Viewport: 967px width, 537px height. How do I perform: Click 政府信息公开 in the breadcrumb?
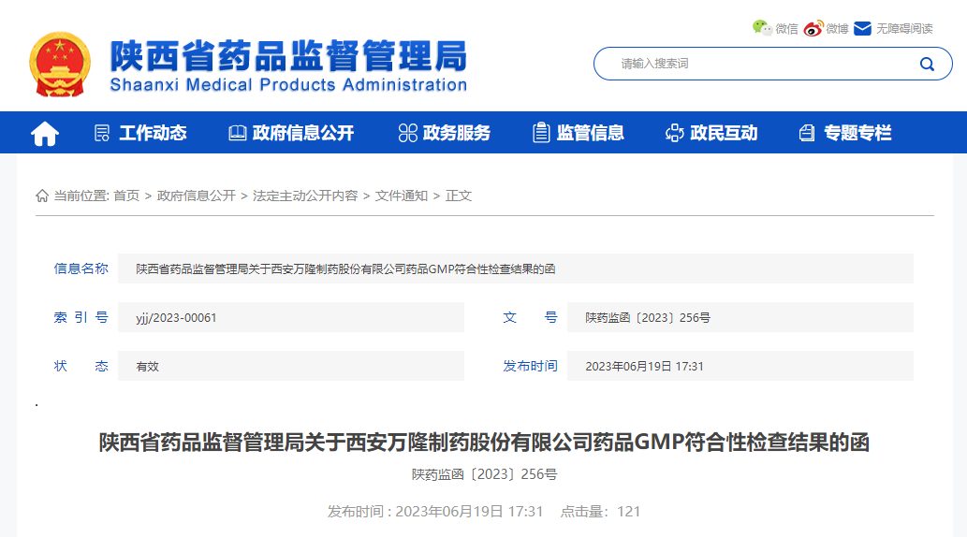click(196, 196)
